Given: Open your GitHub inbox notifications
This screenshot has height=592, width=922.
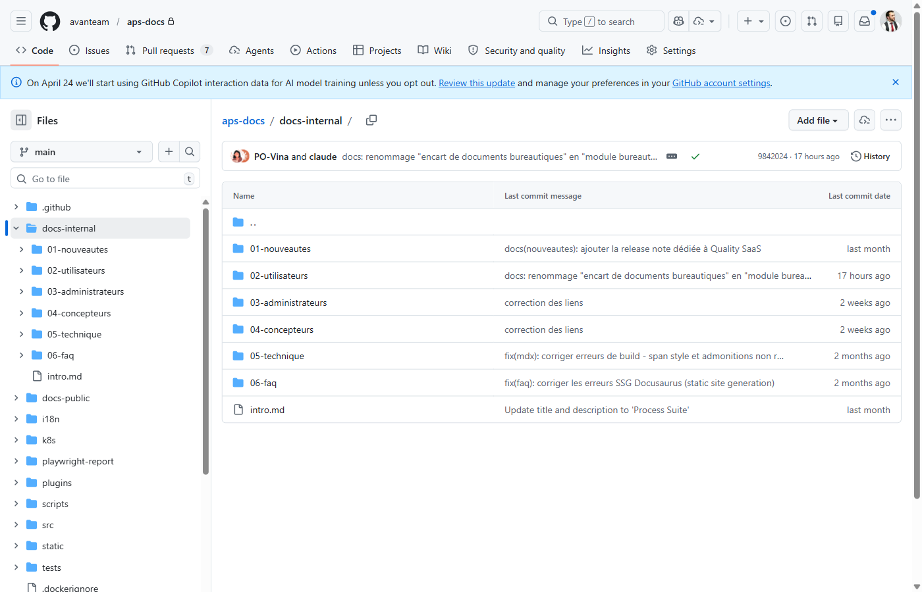Looking at the screenshot, I should tap(864, 21).
